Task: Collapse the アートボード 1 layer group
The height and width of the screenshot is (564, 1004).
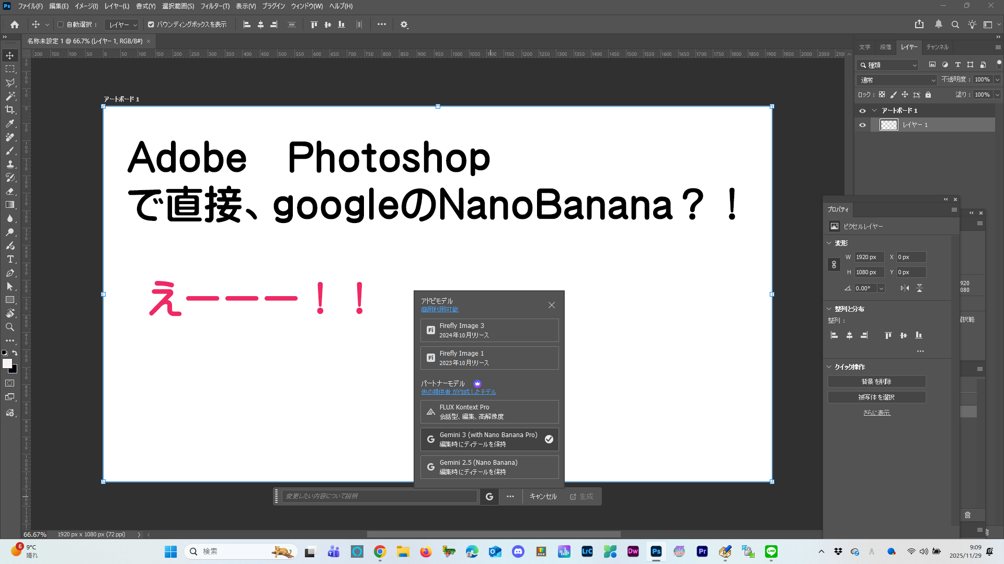Action: tap(874, 111)
